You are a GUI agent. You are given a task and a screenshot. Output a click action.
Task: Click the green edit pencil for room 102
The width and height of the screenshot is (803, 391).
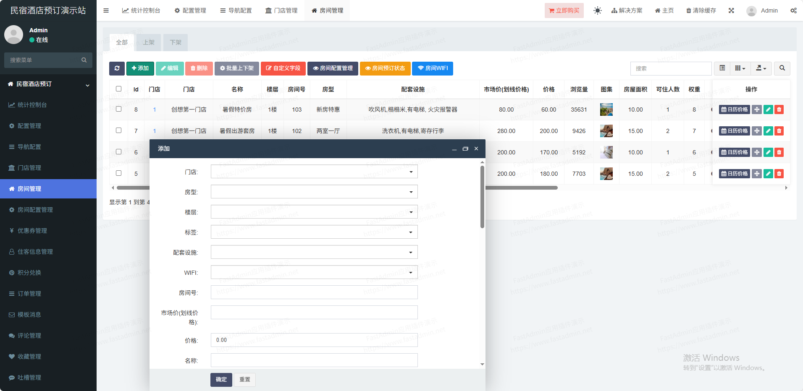coord(768,131)
